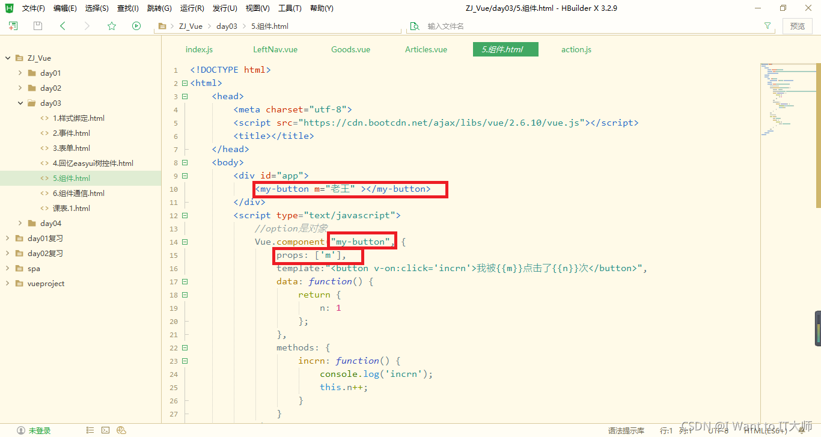Open the 查找(I) menu
Image resolution: width=821 pixels, height=437 pixels.
[127, 8]
